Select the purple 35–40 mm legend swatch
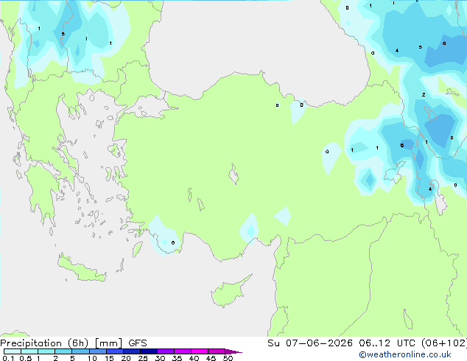Image resolution: width=467 pixels, height=361 pixels. coord(182,351)
